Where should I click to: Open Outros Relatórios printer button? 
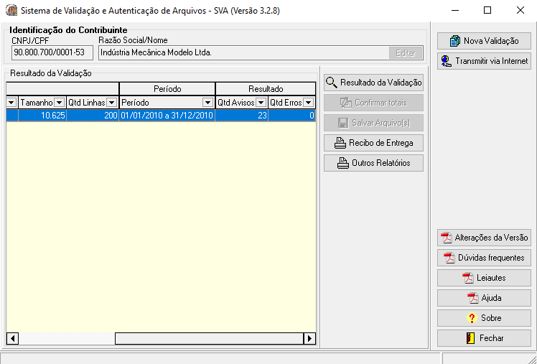coord(373,163)
